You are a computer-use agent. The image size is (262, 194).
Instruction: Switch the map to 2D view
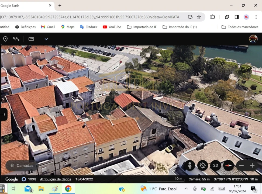coord(215,165)
